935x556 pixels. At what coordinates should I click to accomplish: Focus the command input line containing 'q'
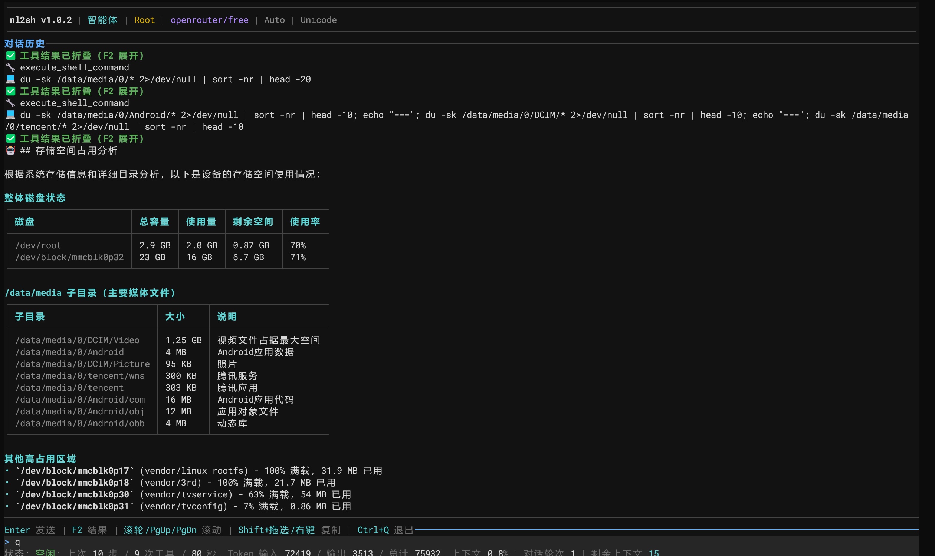tap(461, 542)
